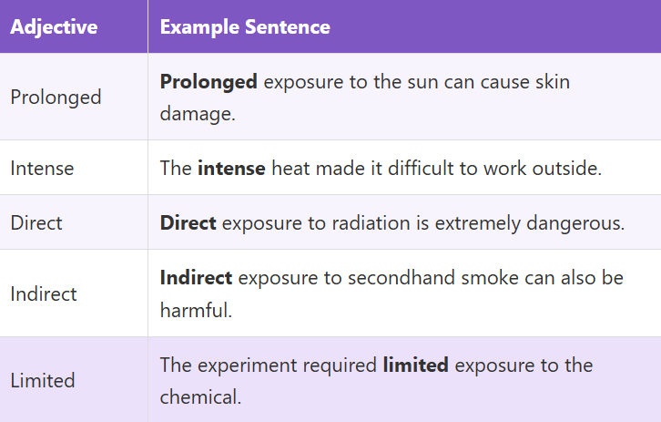Screen dimensions: 661x422
Task: Select the Direct adjective cell
Action: coord(37,222)
